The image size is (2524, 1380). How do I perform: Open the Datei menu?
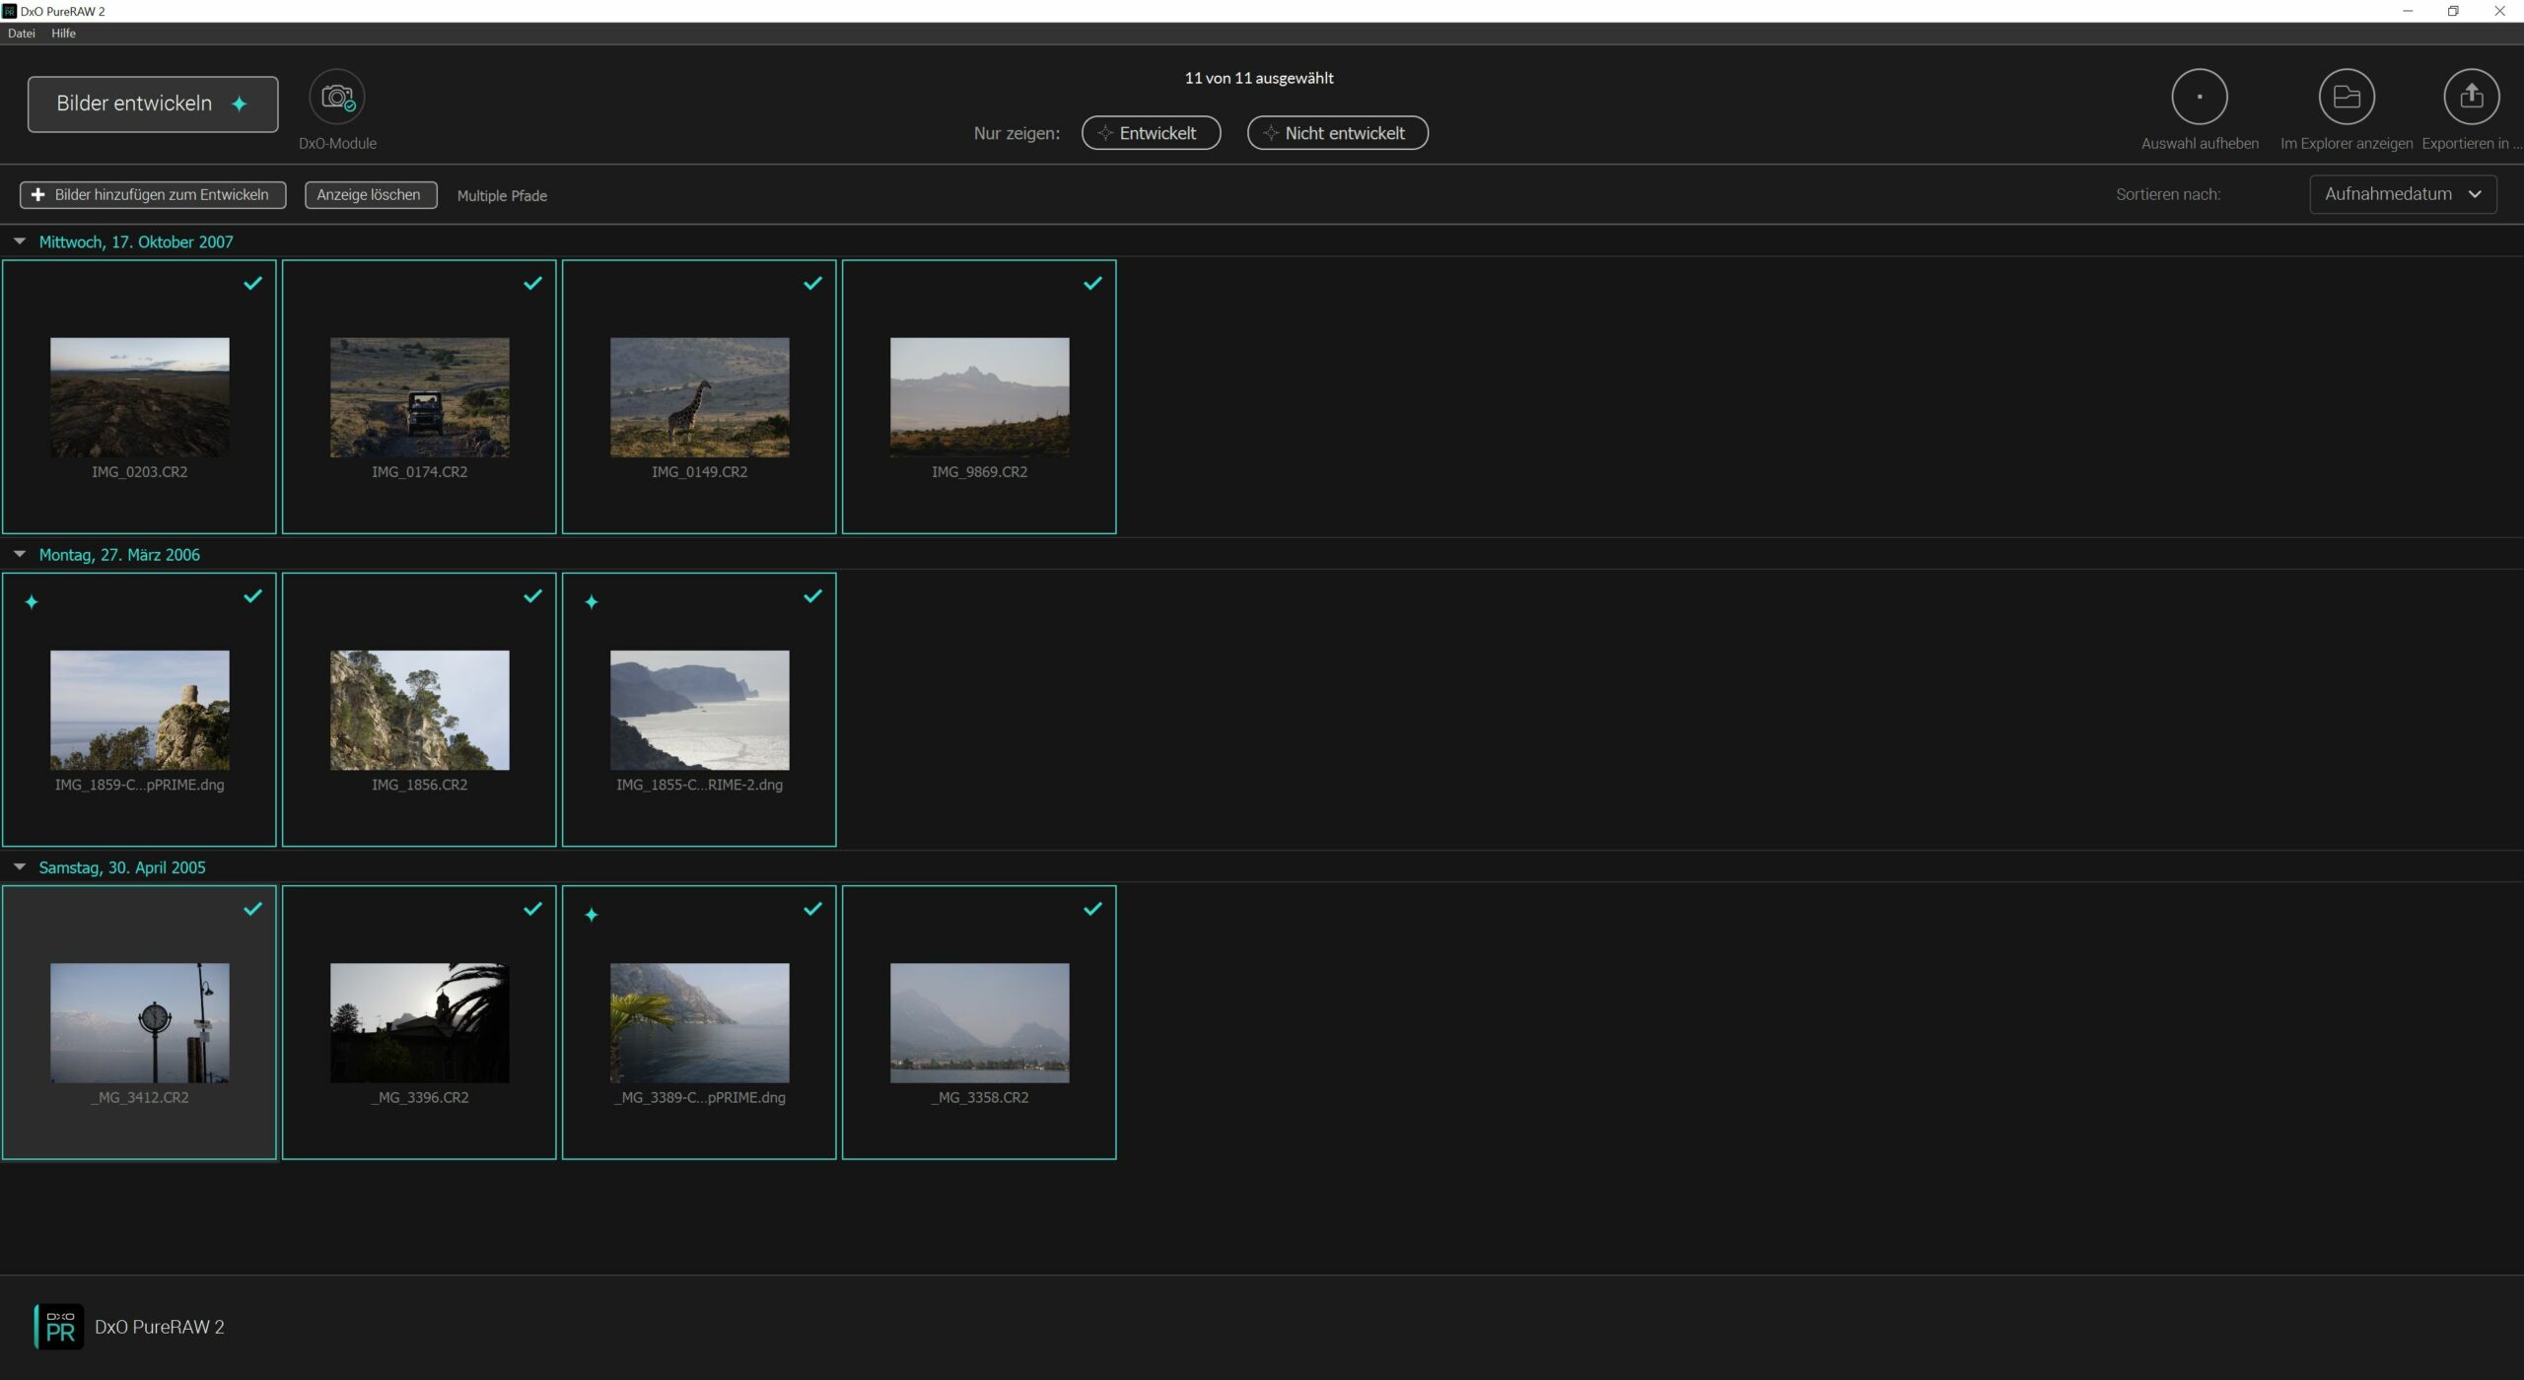pyautogui.click(x=22, y=34)
